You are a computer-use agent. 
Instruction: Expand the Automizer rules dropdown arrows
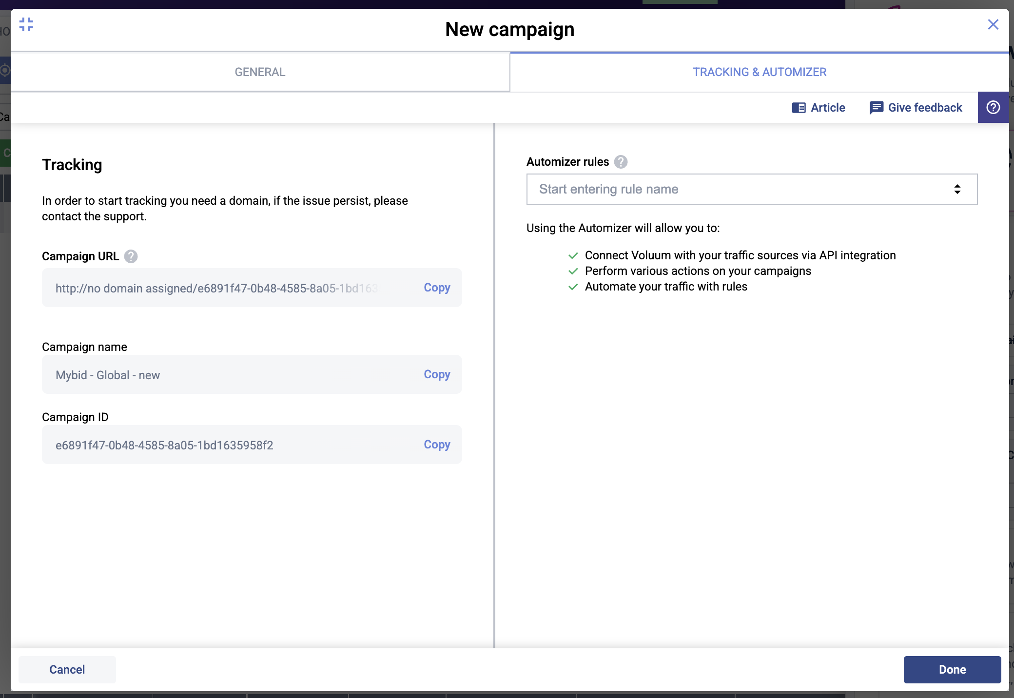click(x=957, y=189)
